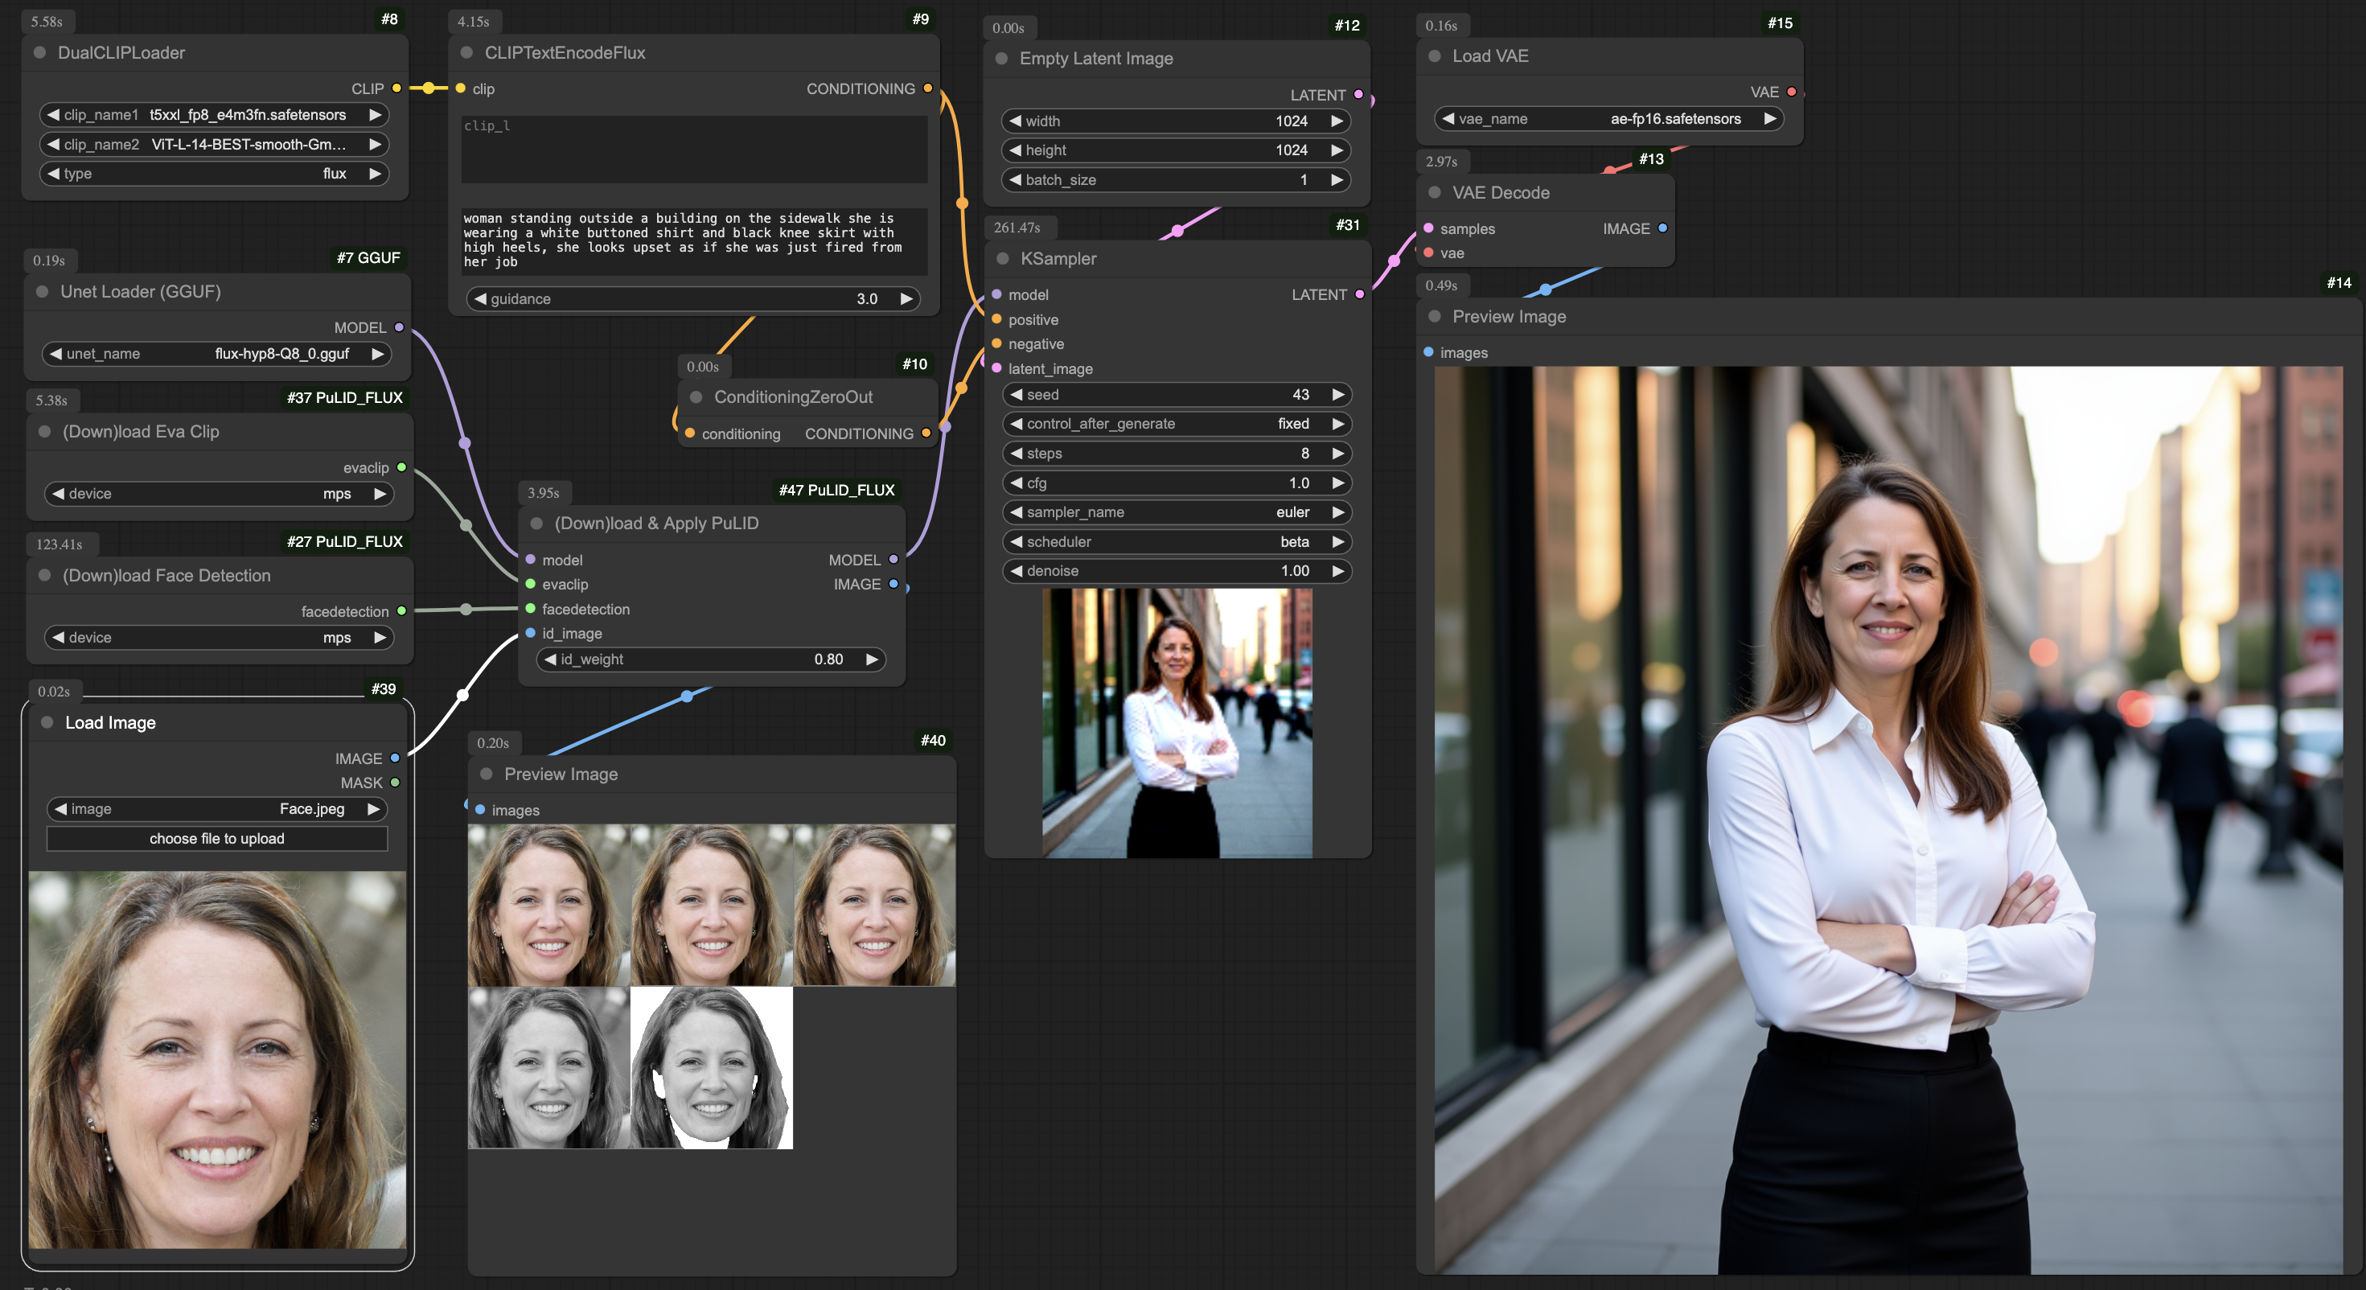2366x1290 pixels.
Task: Expand the unet_name dropdown in Unet Loader
Action: point(215,353)
